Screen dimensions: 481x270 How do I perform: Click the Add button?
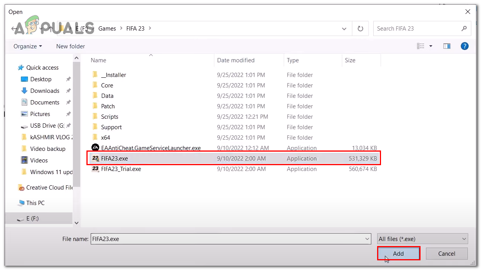(398, 254)
